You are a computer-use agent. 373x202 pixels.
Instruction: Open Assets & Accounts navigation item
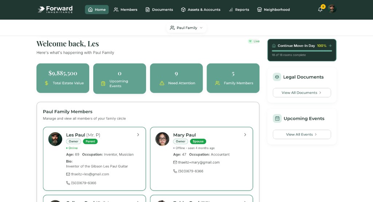(200, 9)
